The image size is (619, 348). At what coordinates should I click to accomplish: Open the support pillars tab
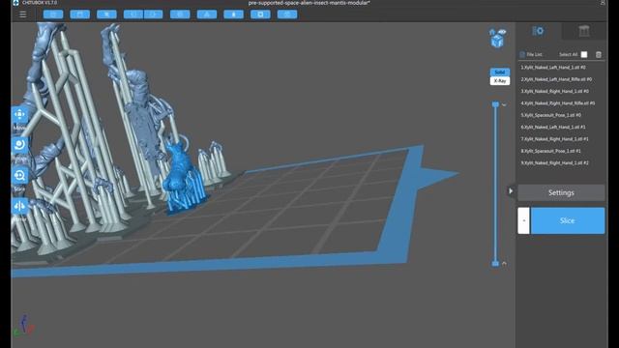[584, 31]
